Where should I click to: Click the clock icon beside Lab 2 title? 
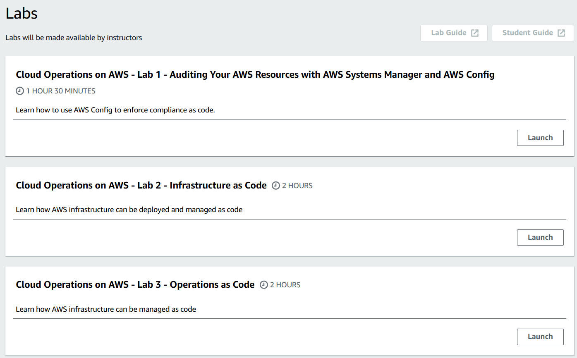click(x=276, y=186)
